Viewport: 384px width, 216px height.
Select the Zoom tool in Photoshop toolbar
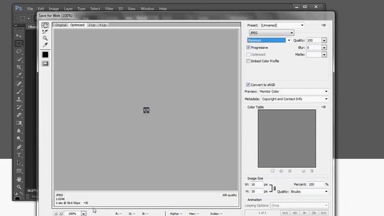[19, 187]
